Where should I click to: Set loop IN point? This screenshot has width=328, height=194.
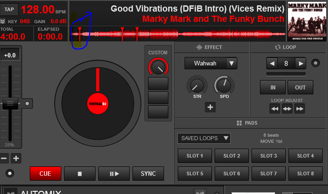click(273, 87)
